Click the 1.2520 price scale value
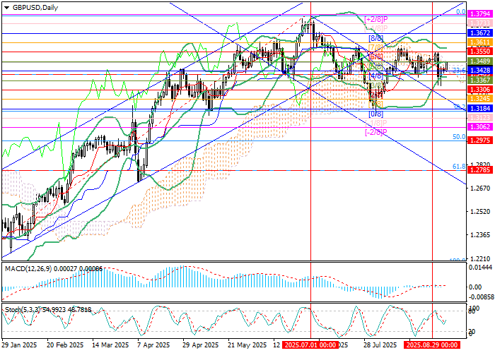The image size is (495, 353). tap(480, 212)
